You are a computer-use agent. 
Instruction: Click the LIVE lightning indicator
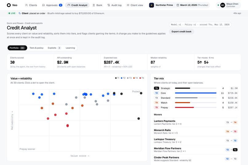pos(12,13)
